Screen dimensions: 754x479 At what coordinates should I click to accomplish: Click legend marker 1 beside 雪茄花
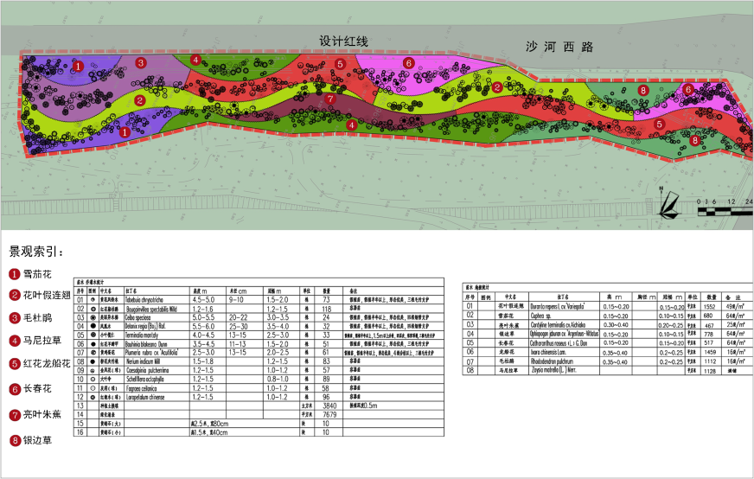[15, 274]
